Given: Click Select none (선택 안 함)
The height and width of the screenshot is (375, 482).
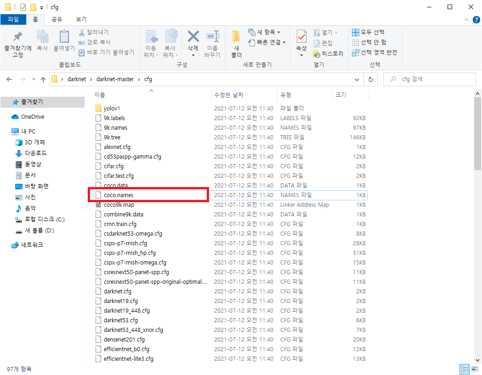Looking at the screenshot, I should pos(369,42).
